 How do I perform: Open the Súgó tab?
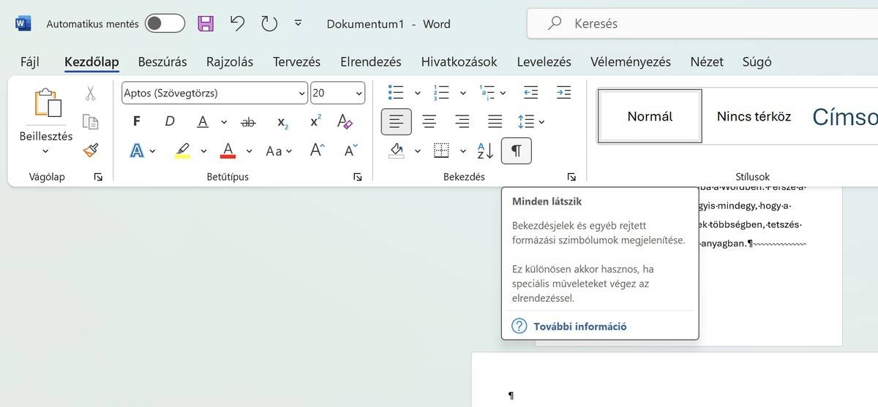[x=757, y=62]
